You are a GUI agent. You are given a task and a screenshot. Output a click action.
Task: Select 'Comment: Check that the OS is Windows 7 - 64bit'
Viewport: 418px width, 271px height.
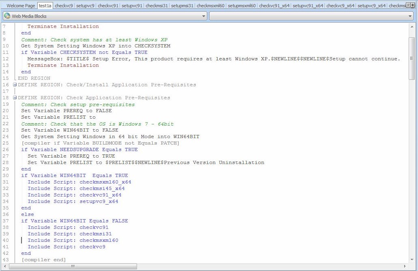[97, 124]
